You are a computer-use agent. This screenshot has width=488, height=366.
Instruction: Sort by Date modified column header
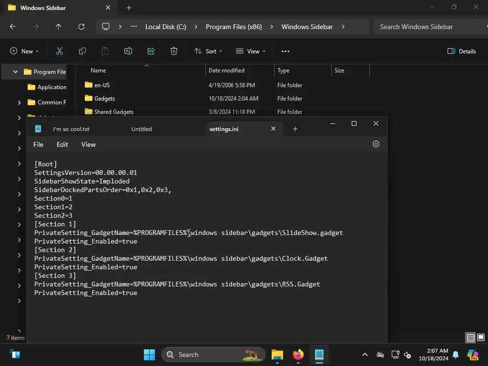(x=226, y=71)
